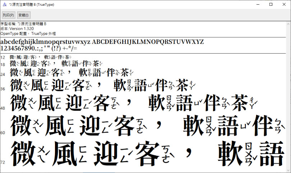Click the 72-point sample text line
Viewport: 291px width, 173px height.
(148, 153)
